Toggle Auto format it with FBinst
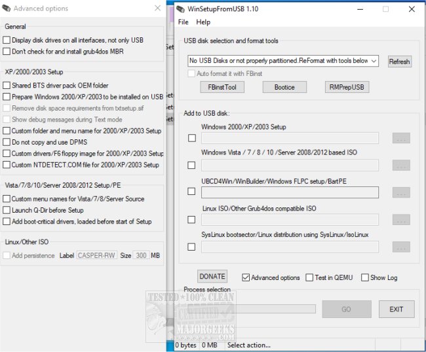Screen dimensions: 426x352 [191, 73]
